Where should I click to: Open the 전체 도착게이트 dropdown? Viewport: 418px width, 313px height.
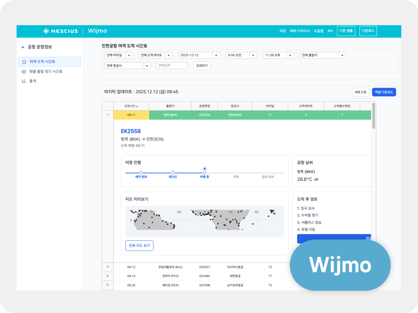point(169,55)
